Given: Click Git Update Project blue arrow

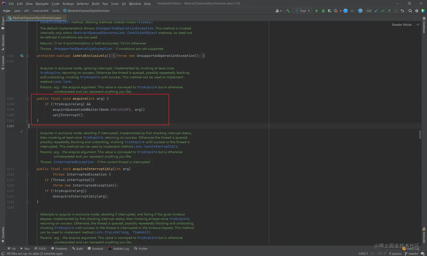Looking at the screenshot, I should click(x=376, y=11).
